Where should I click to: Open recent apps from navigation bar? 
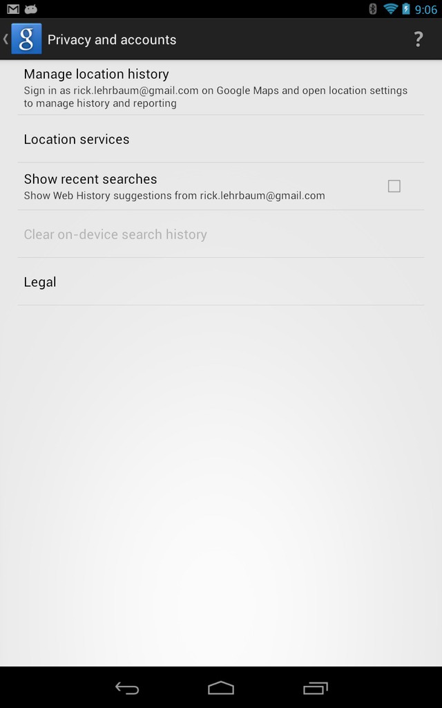pyautogui.click(x=315, y=688)
